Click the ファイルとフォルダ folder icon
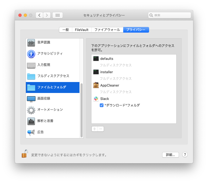Viewport: 208px width, 183px height. (31, 87)
